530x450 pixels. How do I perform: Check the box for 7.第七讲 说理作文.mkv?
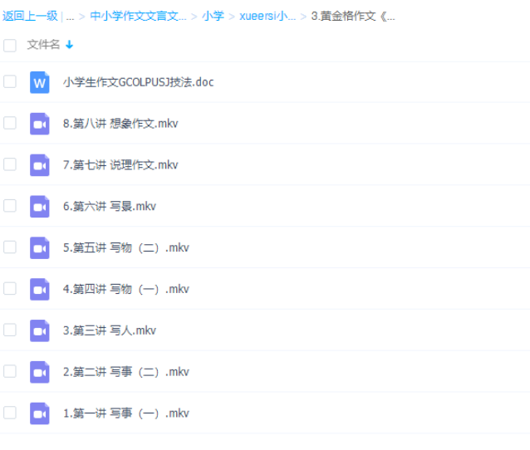(x=10, y=164)
